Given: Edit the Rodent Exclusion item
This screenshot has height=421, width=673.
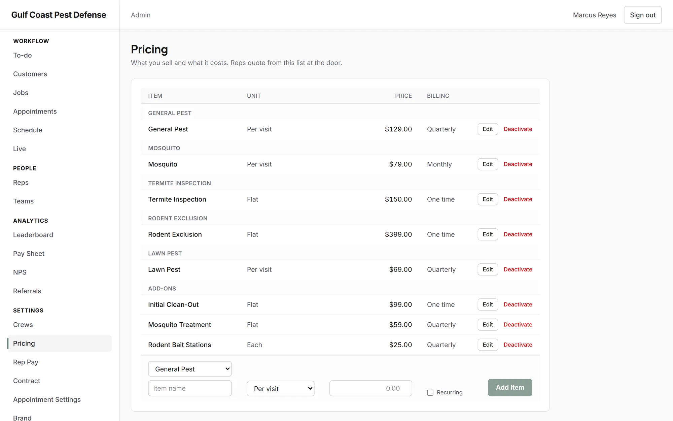Looking at the screenshot, I should [x=488, y=234].
